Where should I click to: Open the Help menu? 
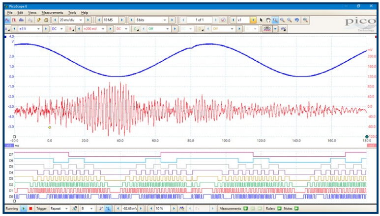pos(85,13)
